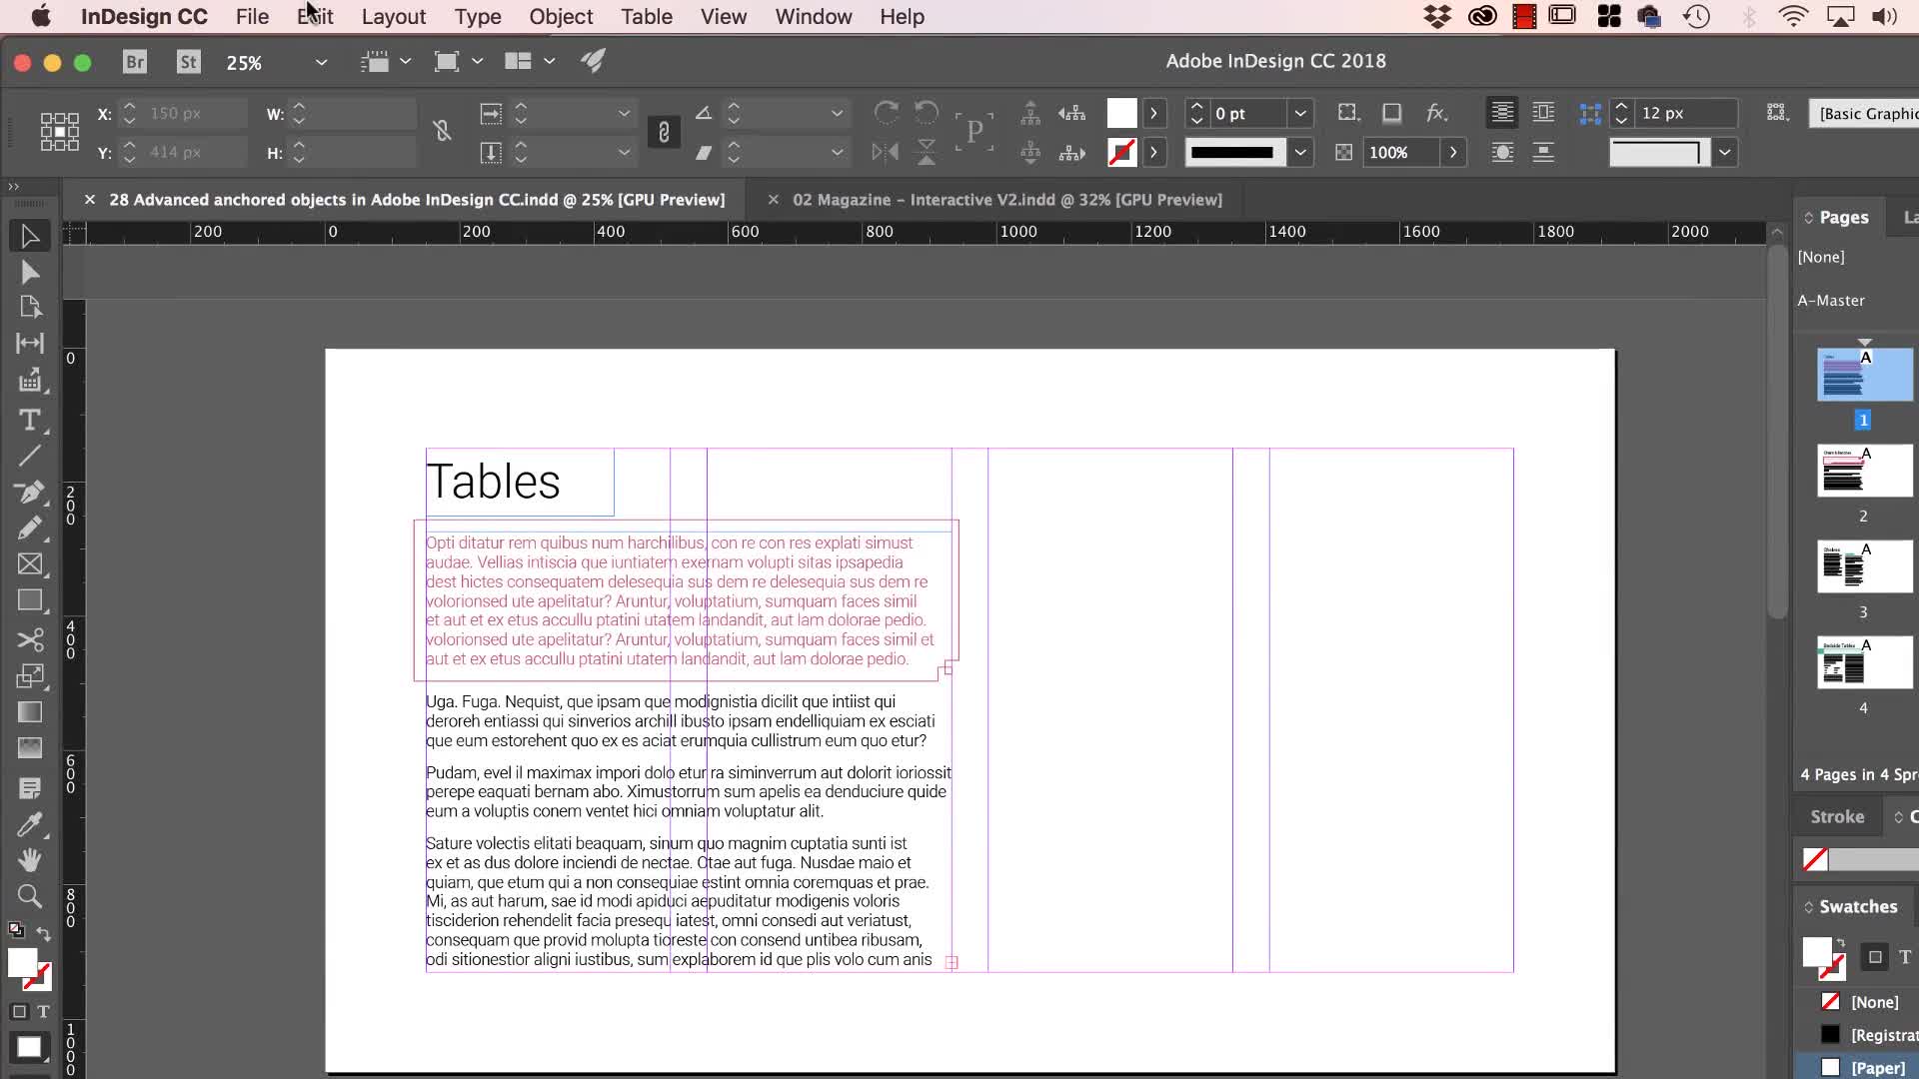
Task: Select the [None] swatch
Action: pos(1856,1002)
